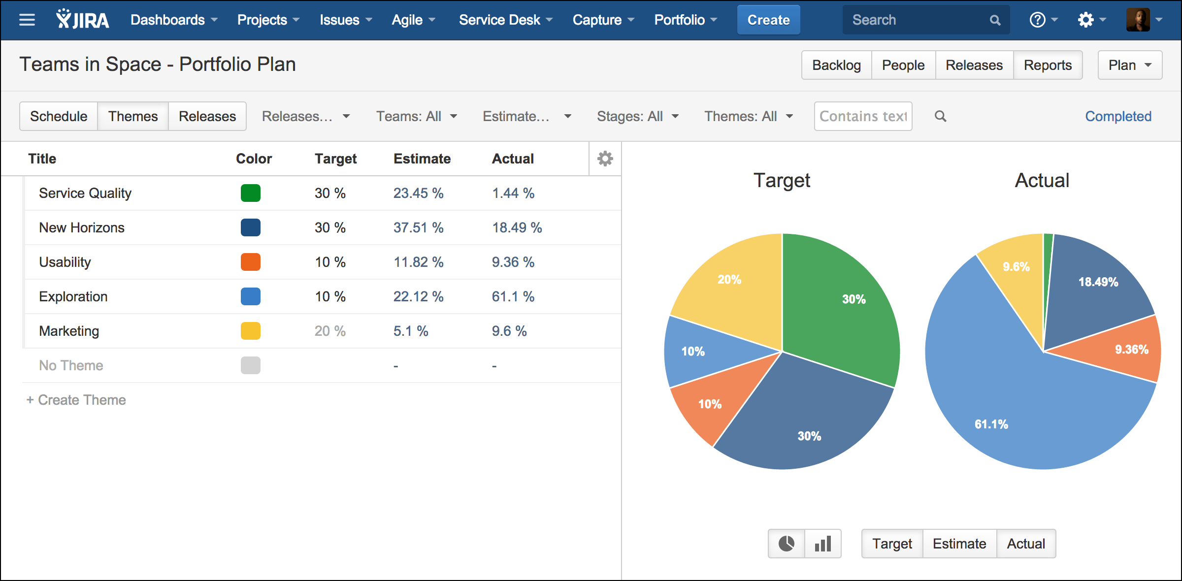Open the table column settings gear
The image size is (1182, 581).
[x=605, y=159]
